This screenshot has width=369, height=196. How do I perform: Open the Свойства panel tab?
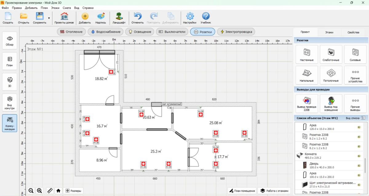click(x=353, y=32)
